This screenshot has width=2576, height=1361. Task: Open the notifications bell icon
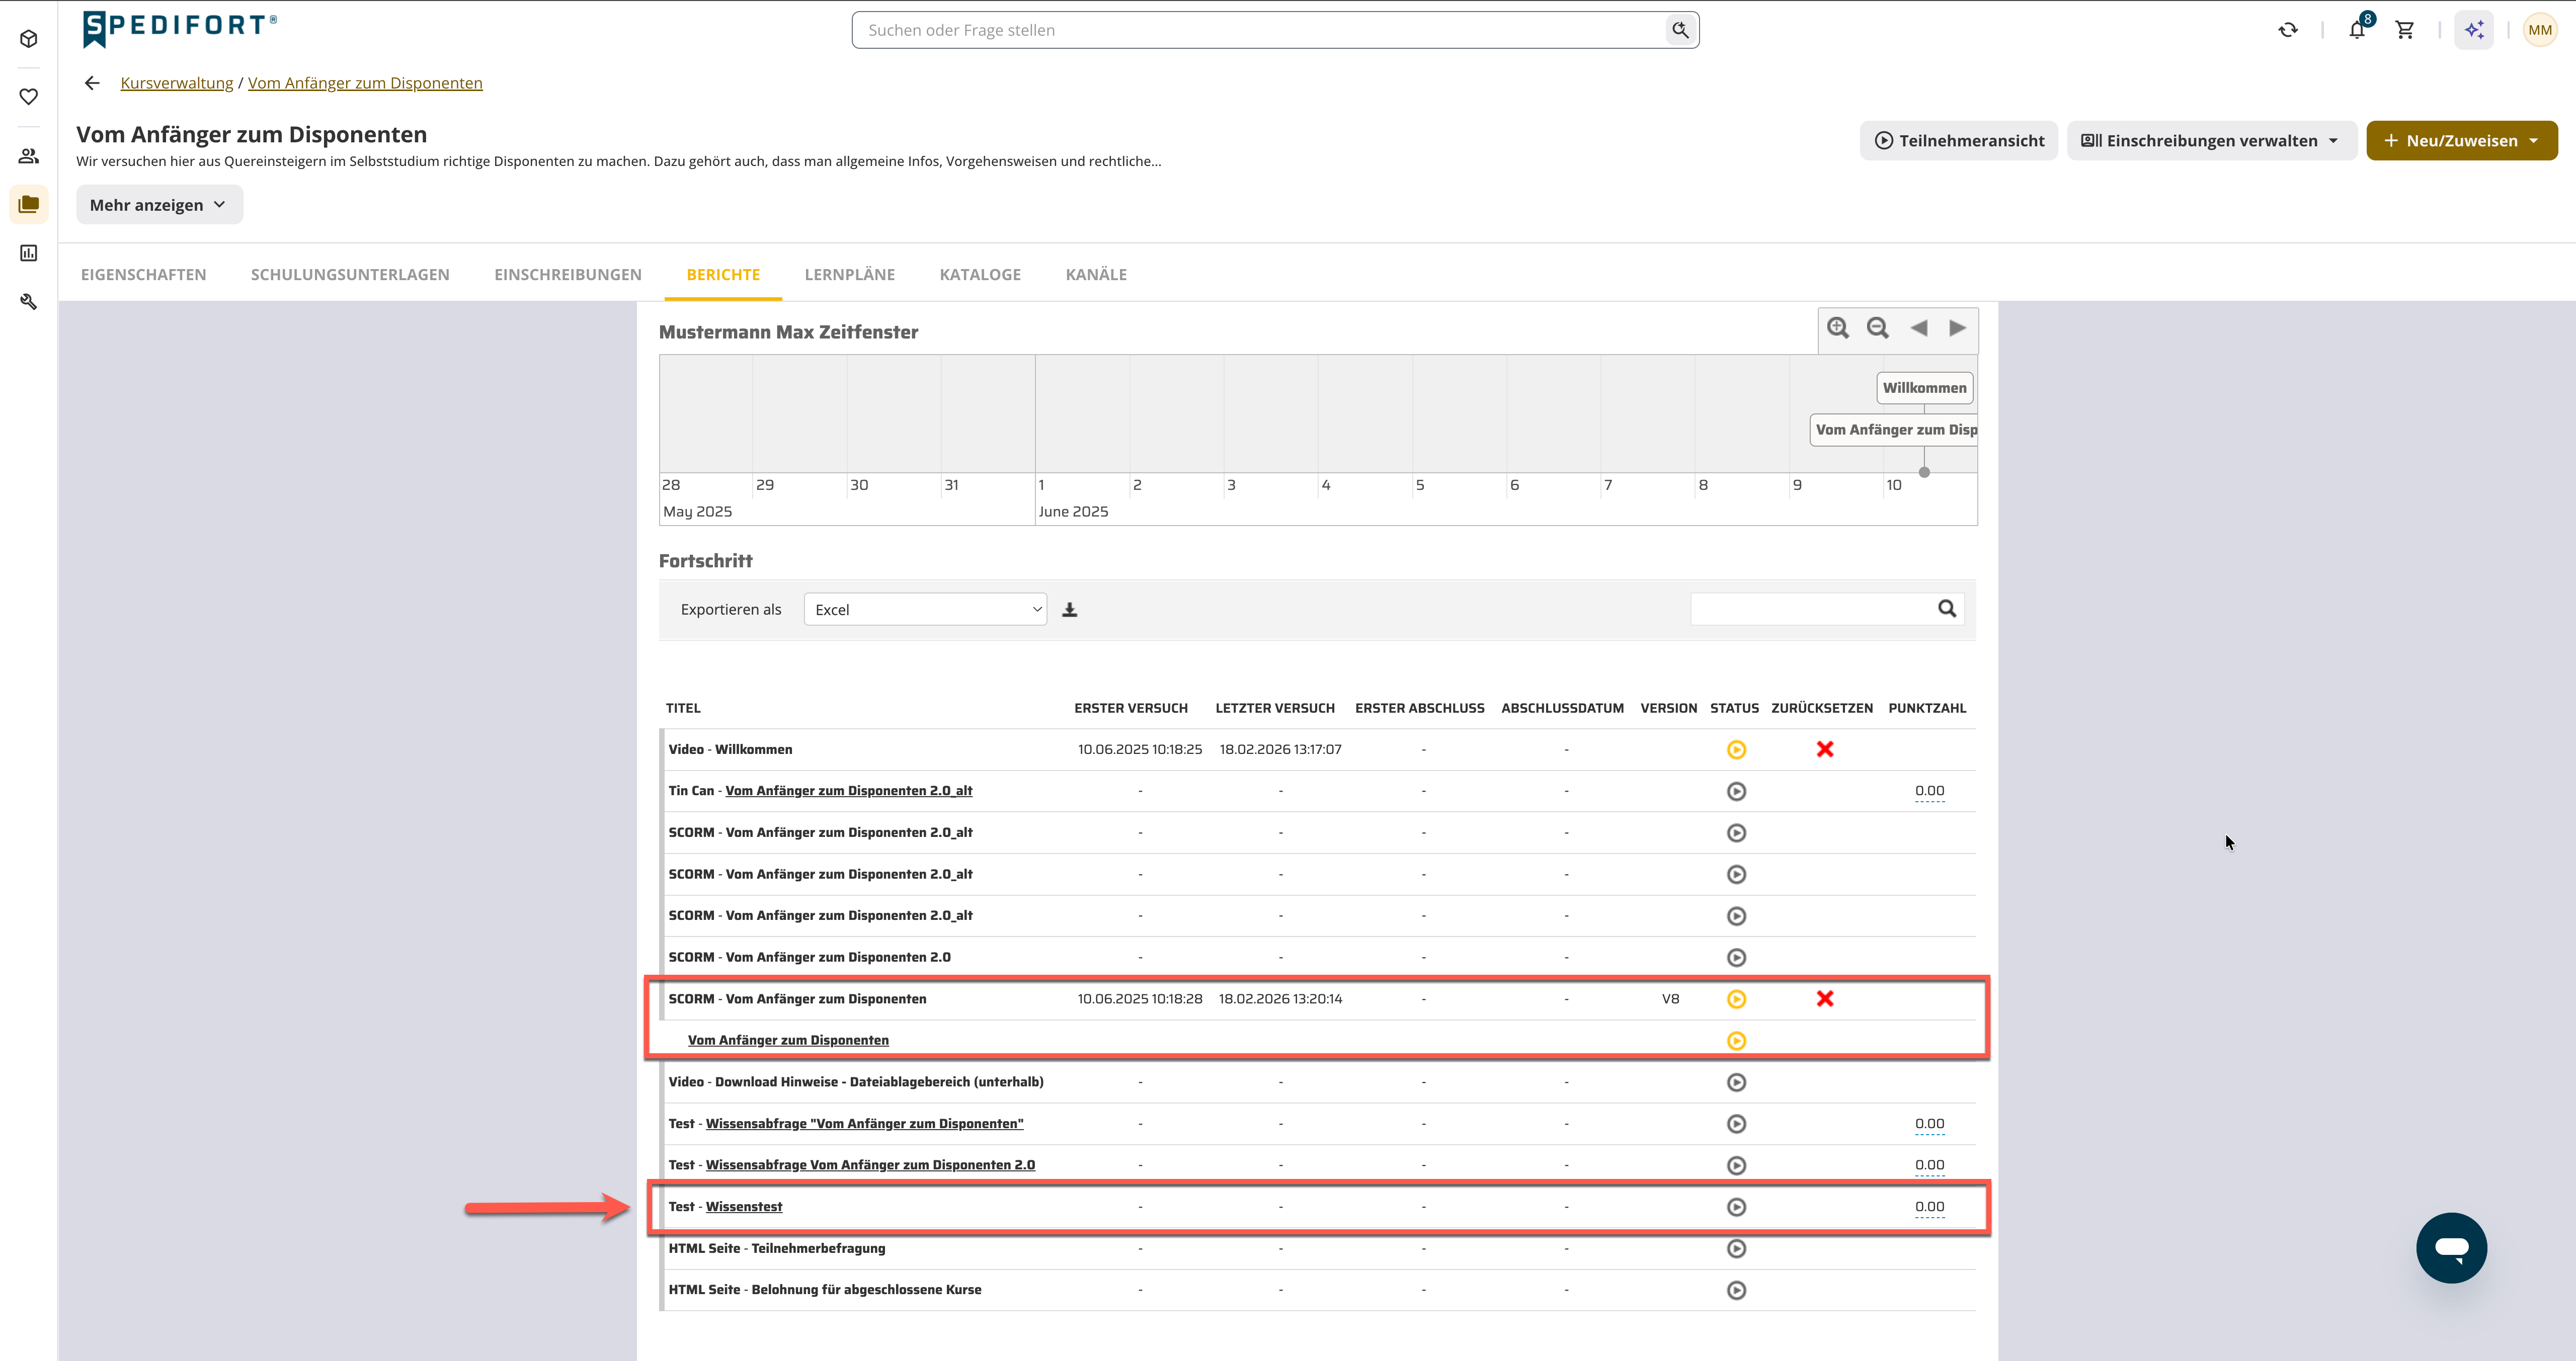2357,30
